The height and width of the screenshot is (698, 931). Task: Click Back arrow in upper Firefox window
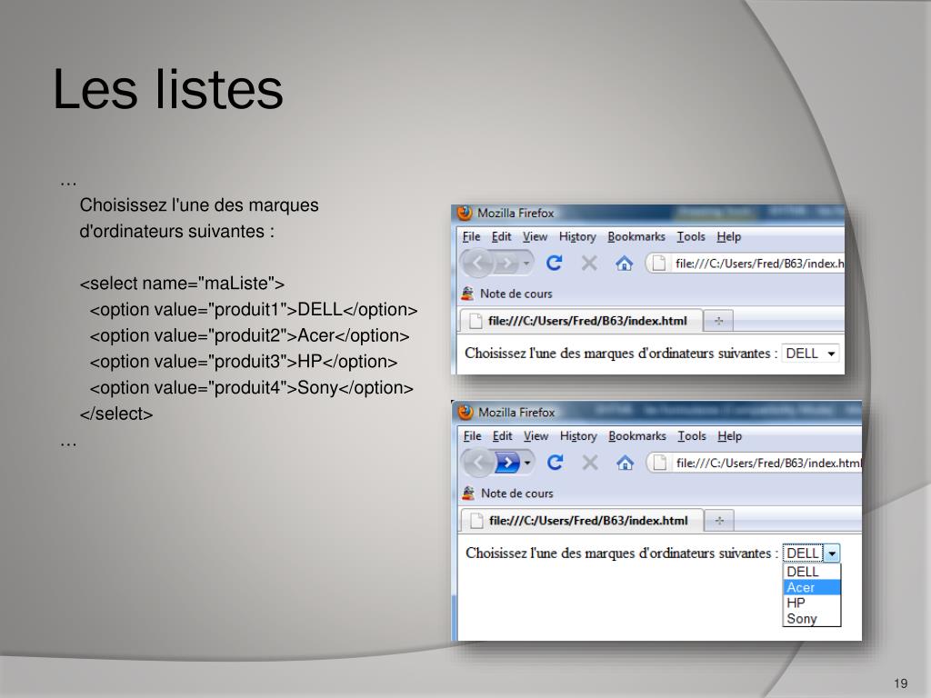478,263
